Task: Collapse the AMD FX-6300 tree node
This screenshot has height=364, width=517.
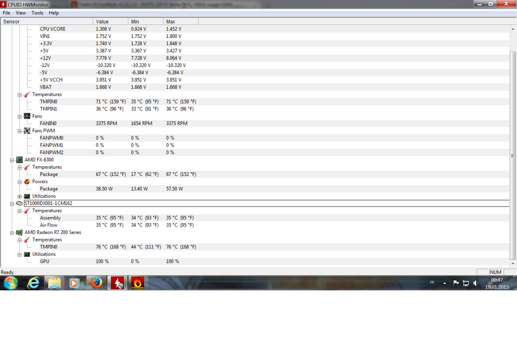Action: point(12,160)
